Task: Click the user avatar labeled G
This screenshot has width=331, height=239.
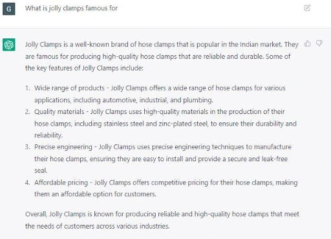Action: tap(9, 9)
